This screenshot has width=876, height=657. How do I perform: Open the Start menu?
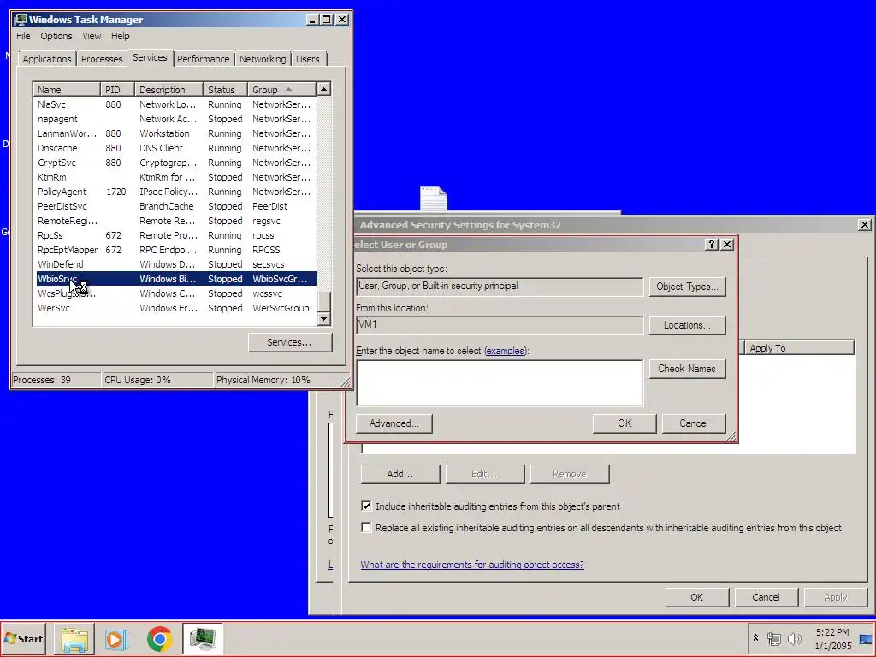point(25,638)
